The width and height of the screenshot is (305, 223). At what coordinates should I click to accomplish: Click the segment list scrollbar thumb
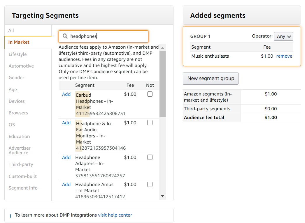[x=162, y=84]
